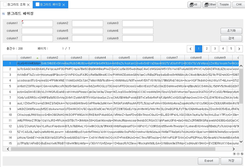Click cell starting with CKwJxygLfWd1bg
Screen dimensions: 245x167
[x=29, y=115]
